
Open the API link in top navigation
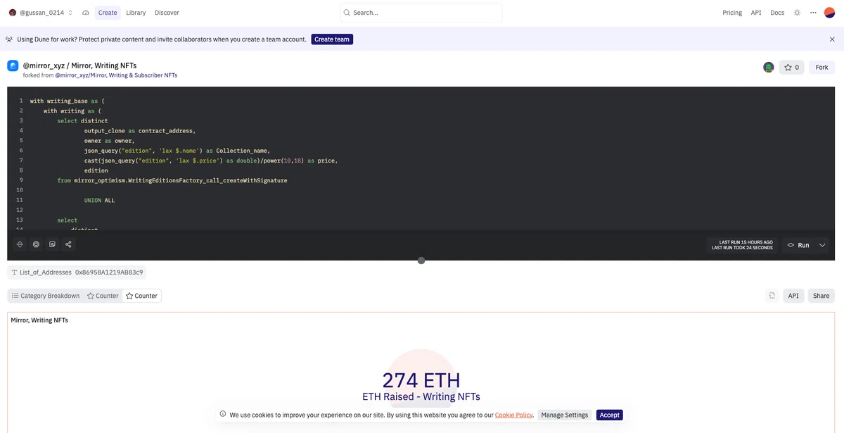point(756,13)
